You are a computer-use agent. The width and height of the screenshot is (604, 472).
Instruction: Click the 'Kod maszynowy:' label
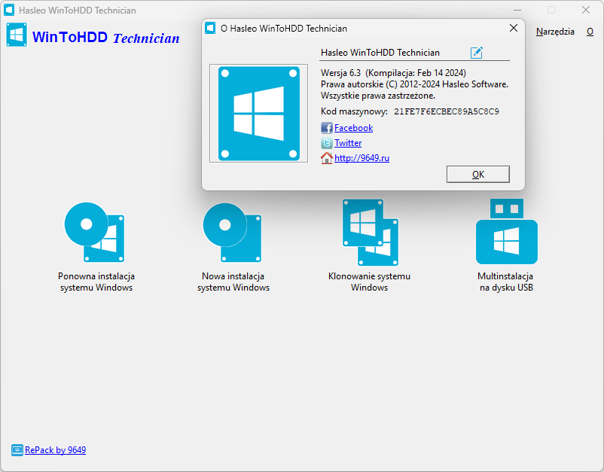pos(354,111)
